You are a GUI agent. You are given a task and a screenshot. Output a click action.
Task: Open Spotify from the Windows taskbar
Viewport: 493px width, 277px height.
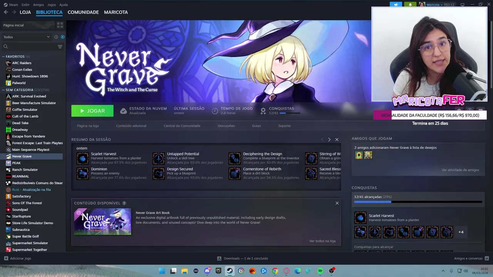[320, 271]
